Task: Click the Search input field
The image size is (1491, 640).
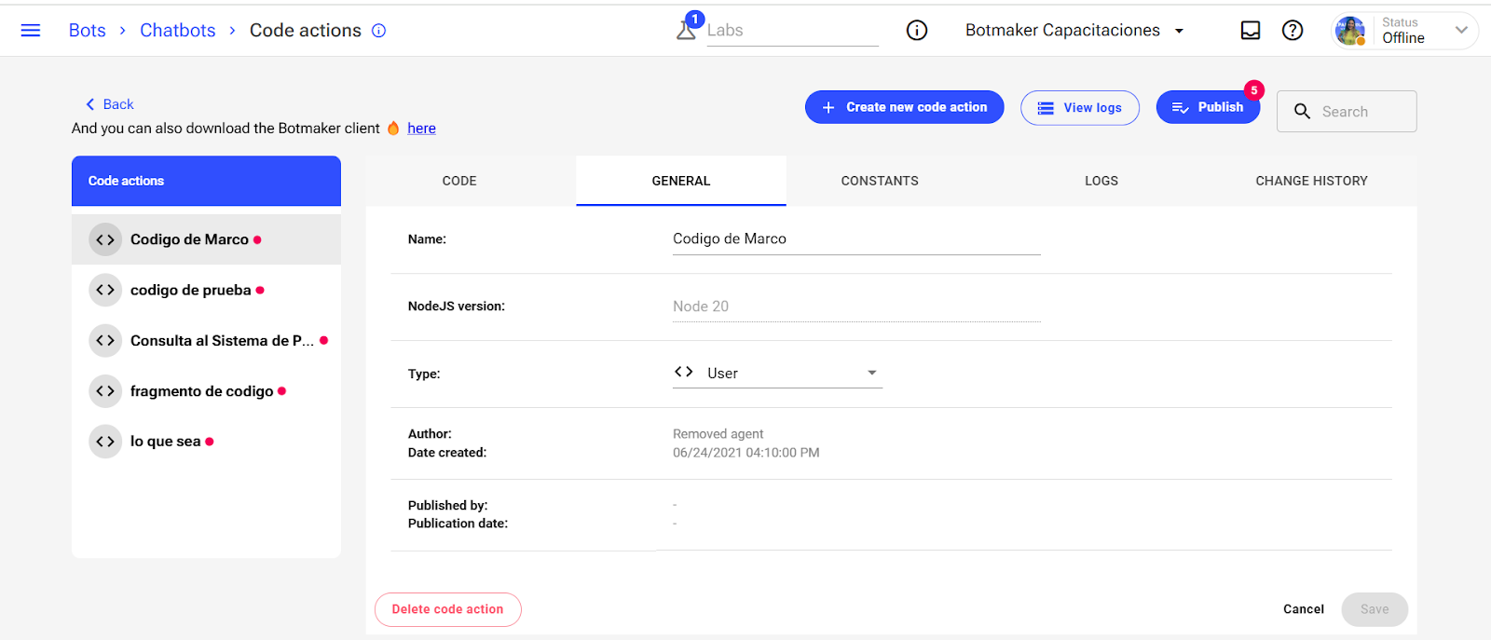Action: 1347,112
